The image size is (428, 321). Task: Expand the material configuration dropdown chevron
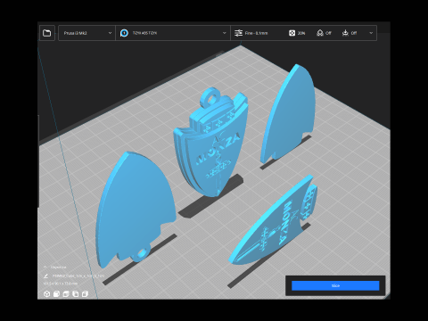pos(225,33)
